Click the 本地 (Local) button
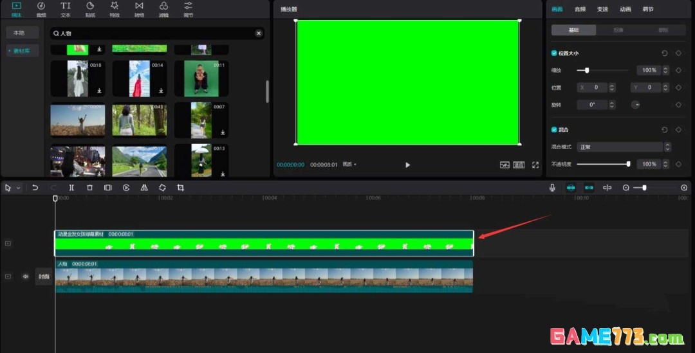This screenshot has width=695, height=353. (x=19, y=32)
